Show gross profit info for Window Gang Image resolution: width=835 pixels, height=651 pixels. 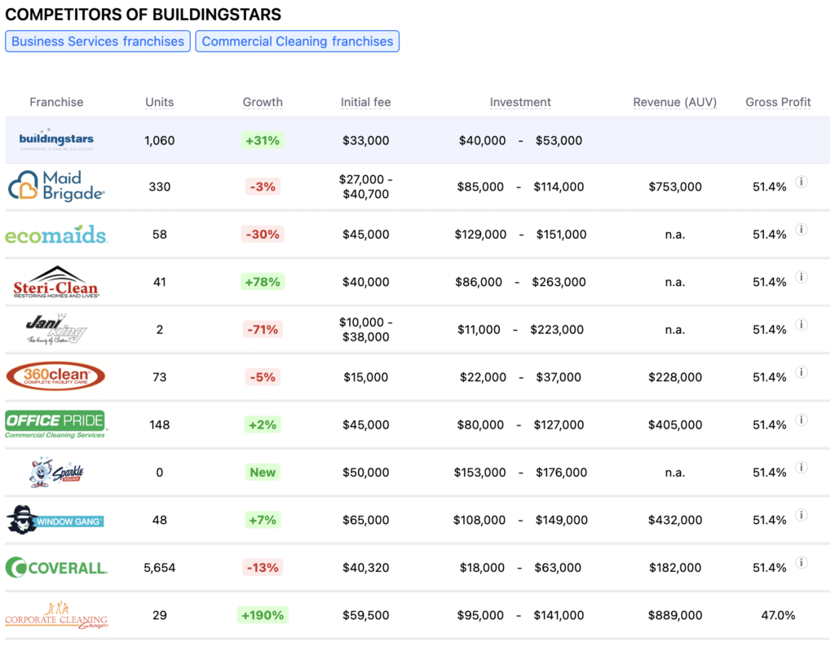[801, 515]
